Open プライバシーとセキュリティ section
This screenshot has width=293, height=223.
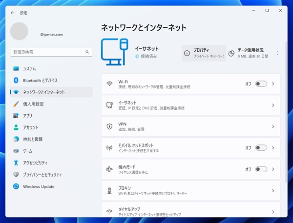pyautogui.click(x=51, y=174)
